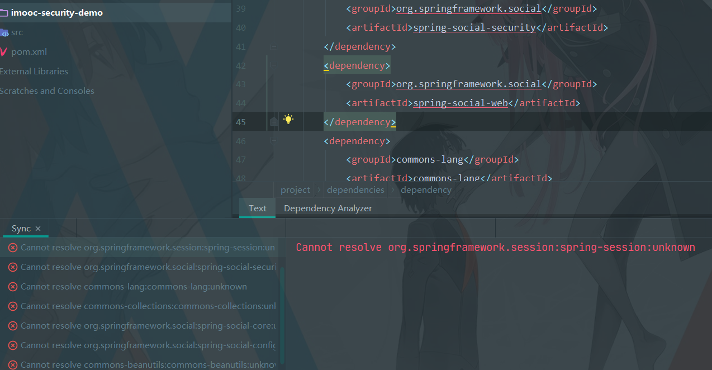This screenshot has width=712, height=370.
Task: Click the src source folder icon
Action: [x=4, y=32]
